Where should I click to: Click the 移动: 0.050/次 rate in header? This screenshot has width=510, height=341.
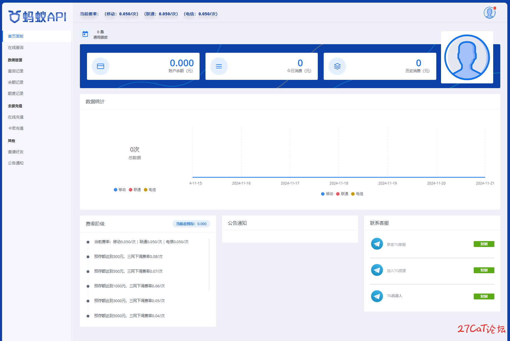[121, 14]
